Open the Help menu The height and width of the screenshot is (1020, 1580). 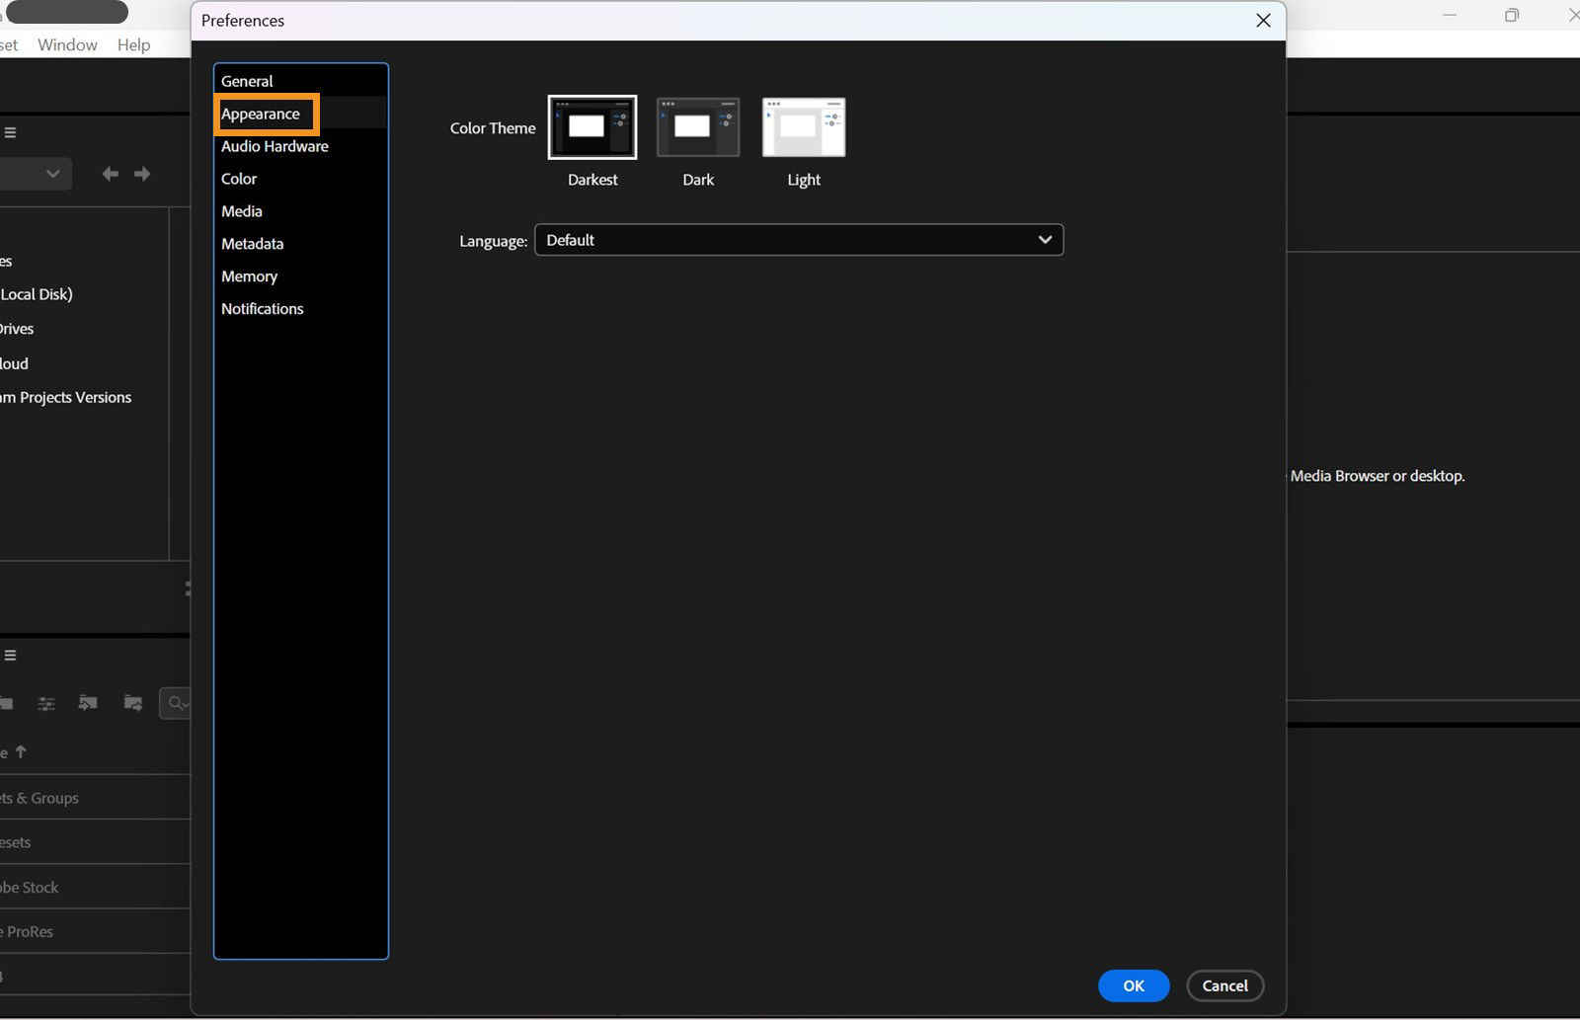click(x=133, y=44)
